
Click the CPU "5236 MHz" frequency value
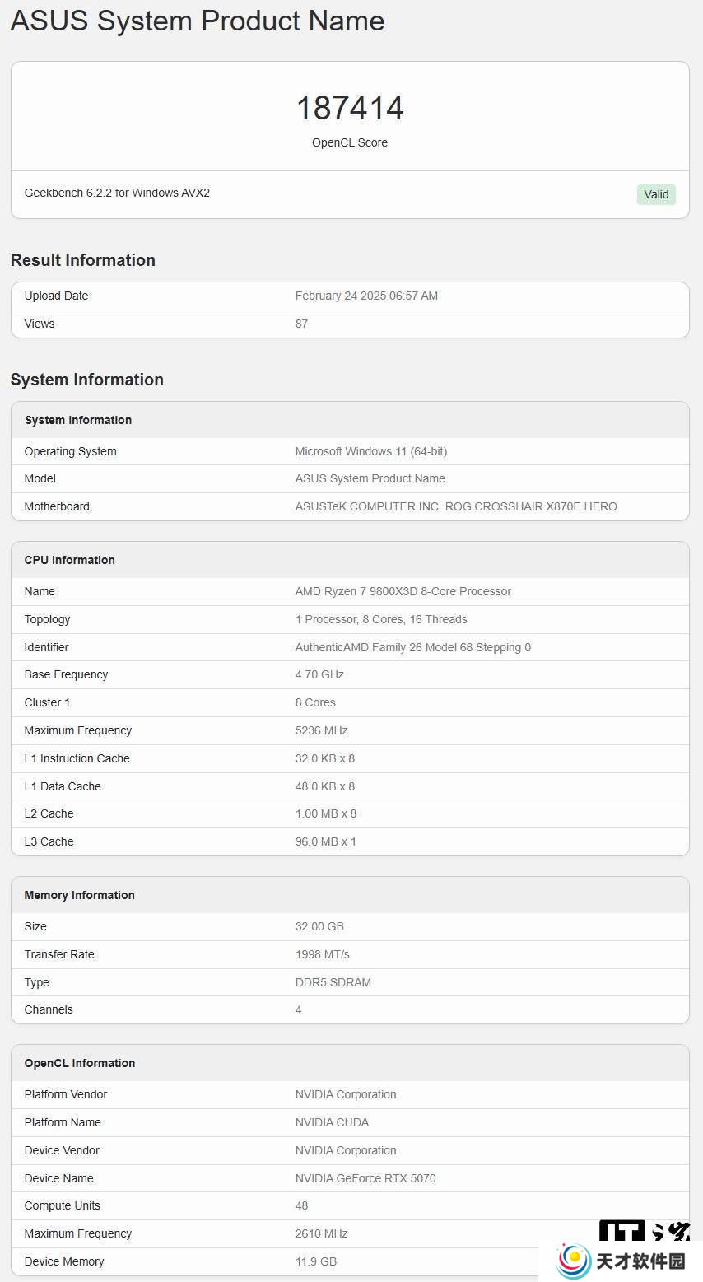322,730
